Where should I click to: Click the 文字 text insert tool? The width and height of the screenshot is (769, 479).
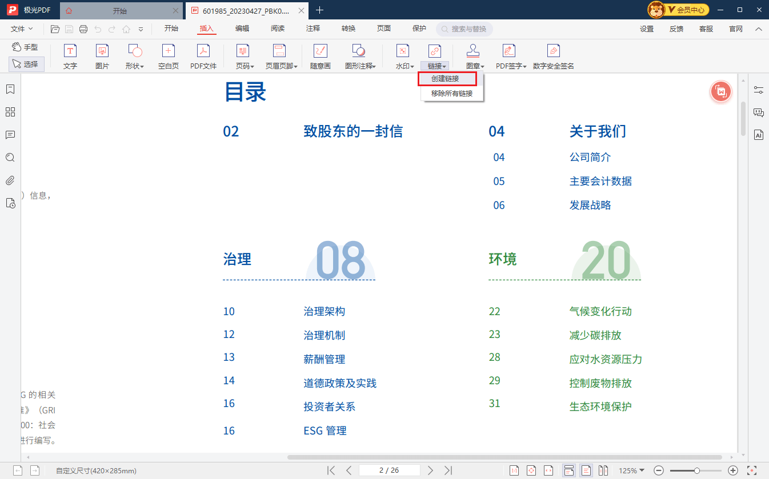(x=70, y=57)
